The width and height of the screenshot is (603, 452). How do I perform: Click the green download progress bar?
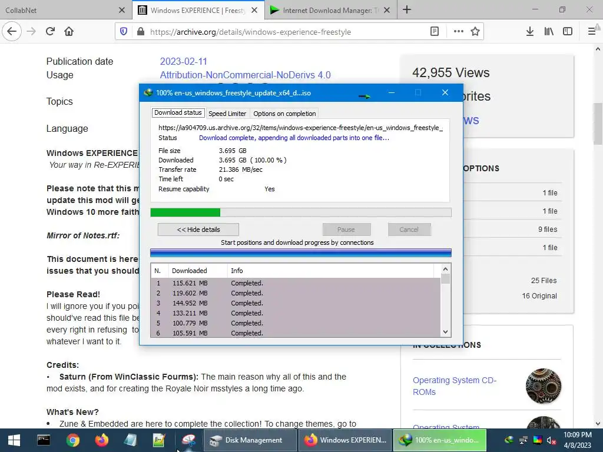click(x=301, y=212)
